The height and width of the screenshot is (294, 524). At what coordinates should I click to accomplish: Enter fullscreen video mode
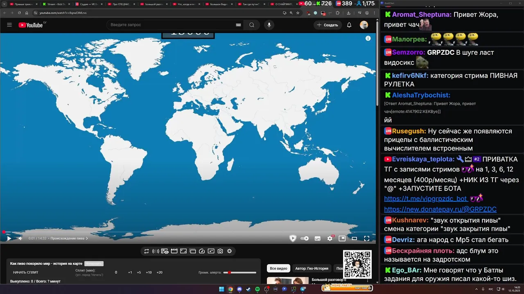coord(367,238)
